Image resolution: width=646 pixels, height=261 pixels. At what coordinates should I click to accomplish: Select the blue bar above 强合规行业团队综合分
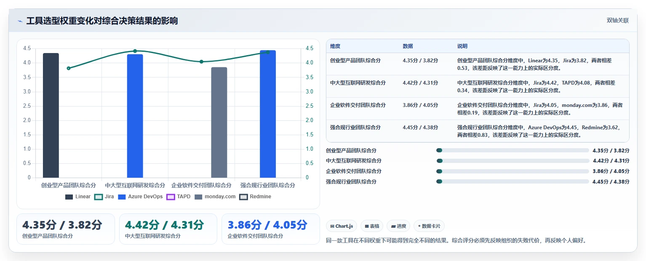[x=268, y=114]
